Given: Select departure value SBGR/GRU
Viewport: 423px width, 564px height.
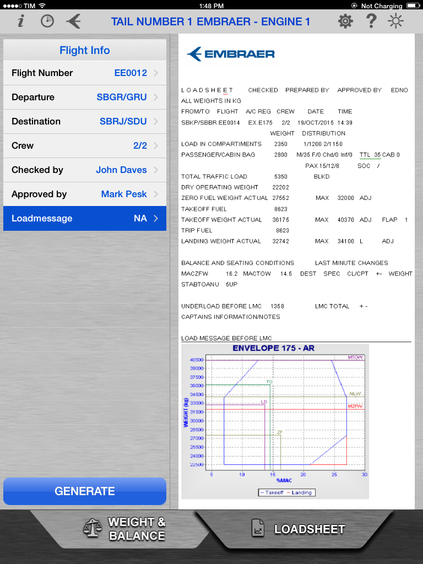Looking at the screenshot, I should 122,97.
